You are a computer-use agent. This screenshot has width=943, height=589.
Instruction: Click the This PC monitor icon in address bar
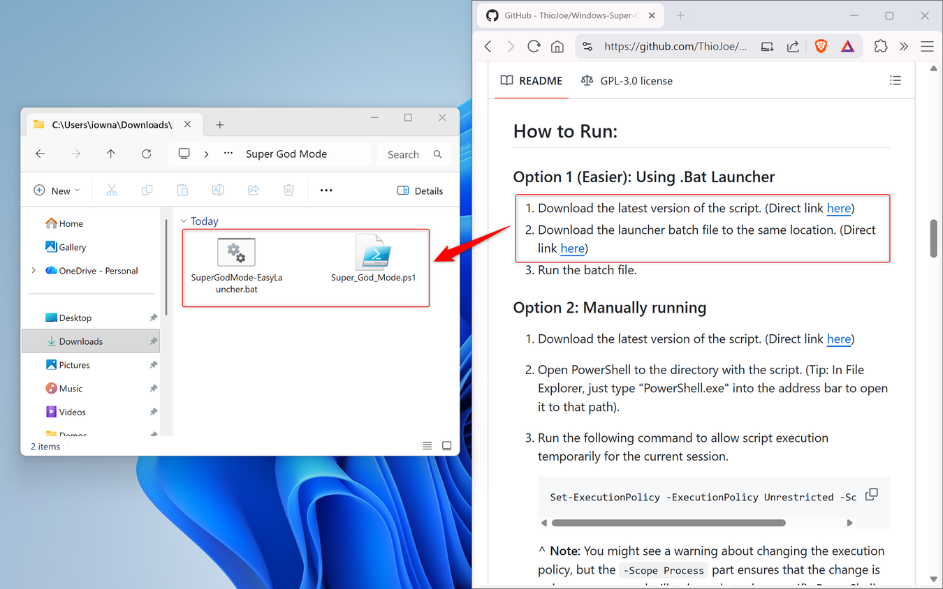(184, 154)
